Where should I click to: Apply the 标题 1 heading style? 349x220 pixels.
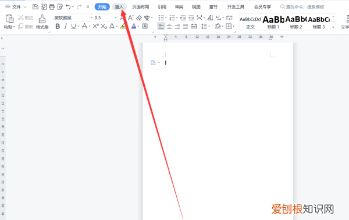[x=273, y=22]
